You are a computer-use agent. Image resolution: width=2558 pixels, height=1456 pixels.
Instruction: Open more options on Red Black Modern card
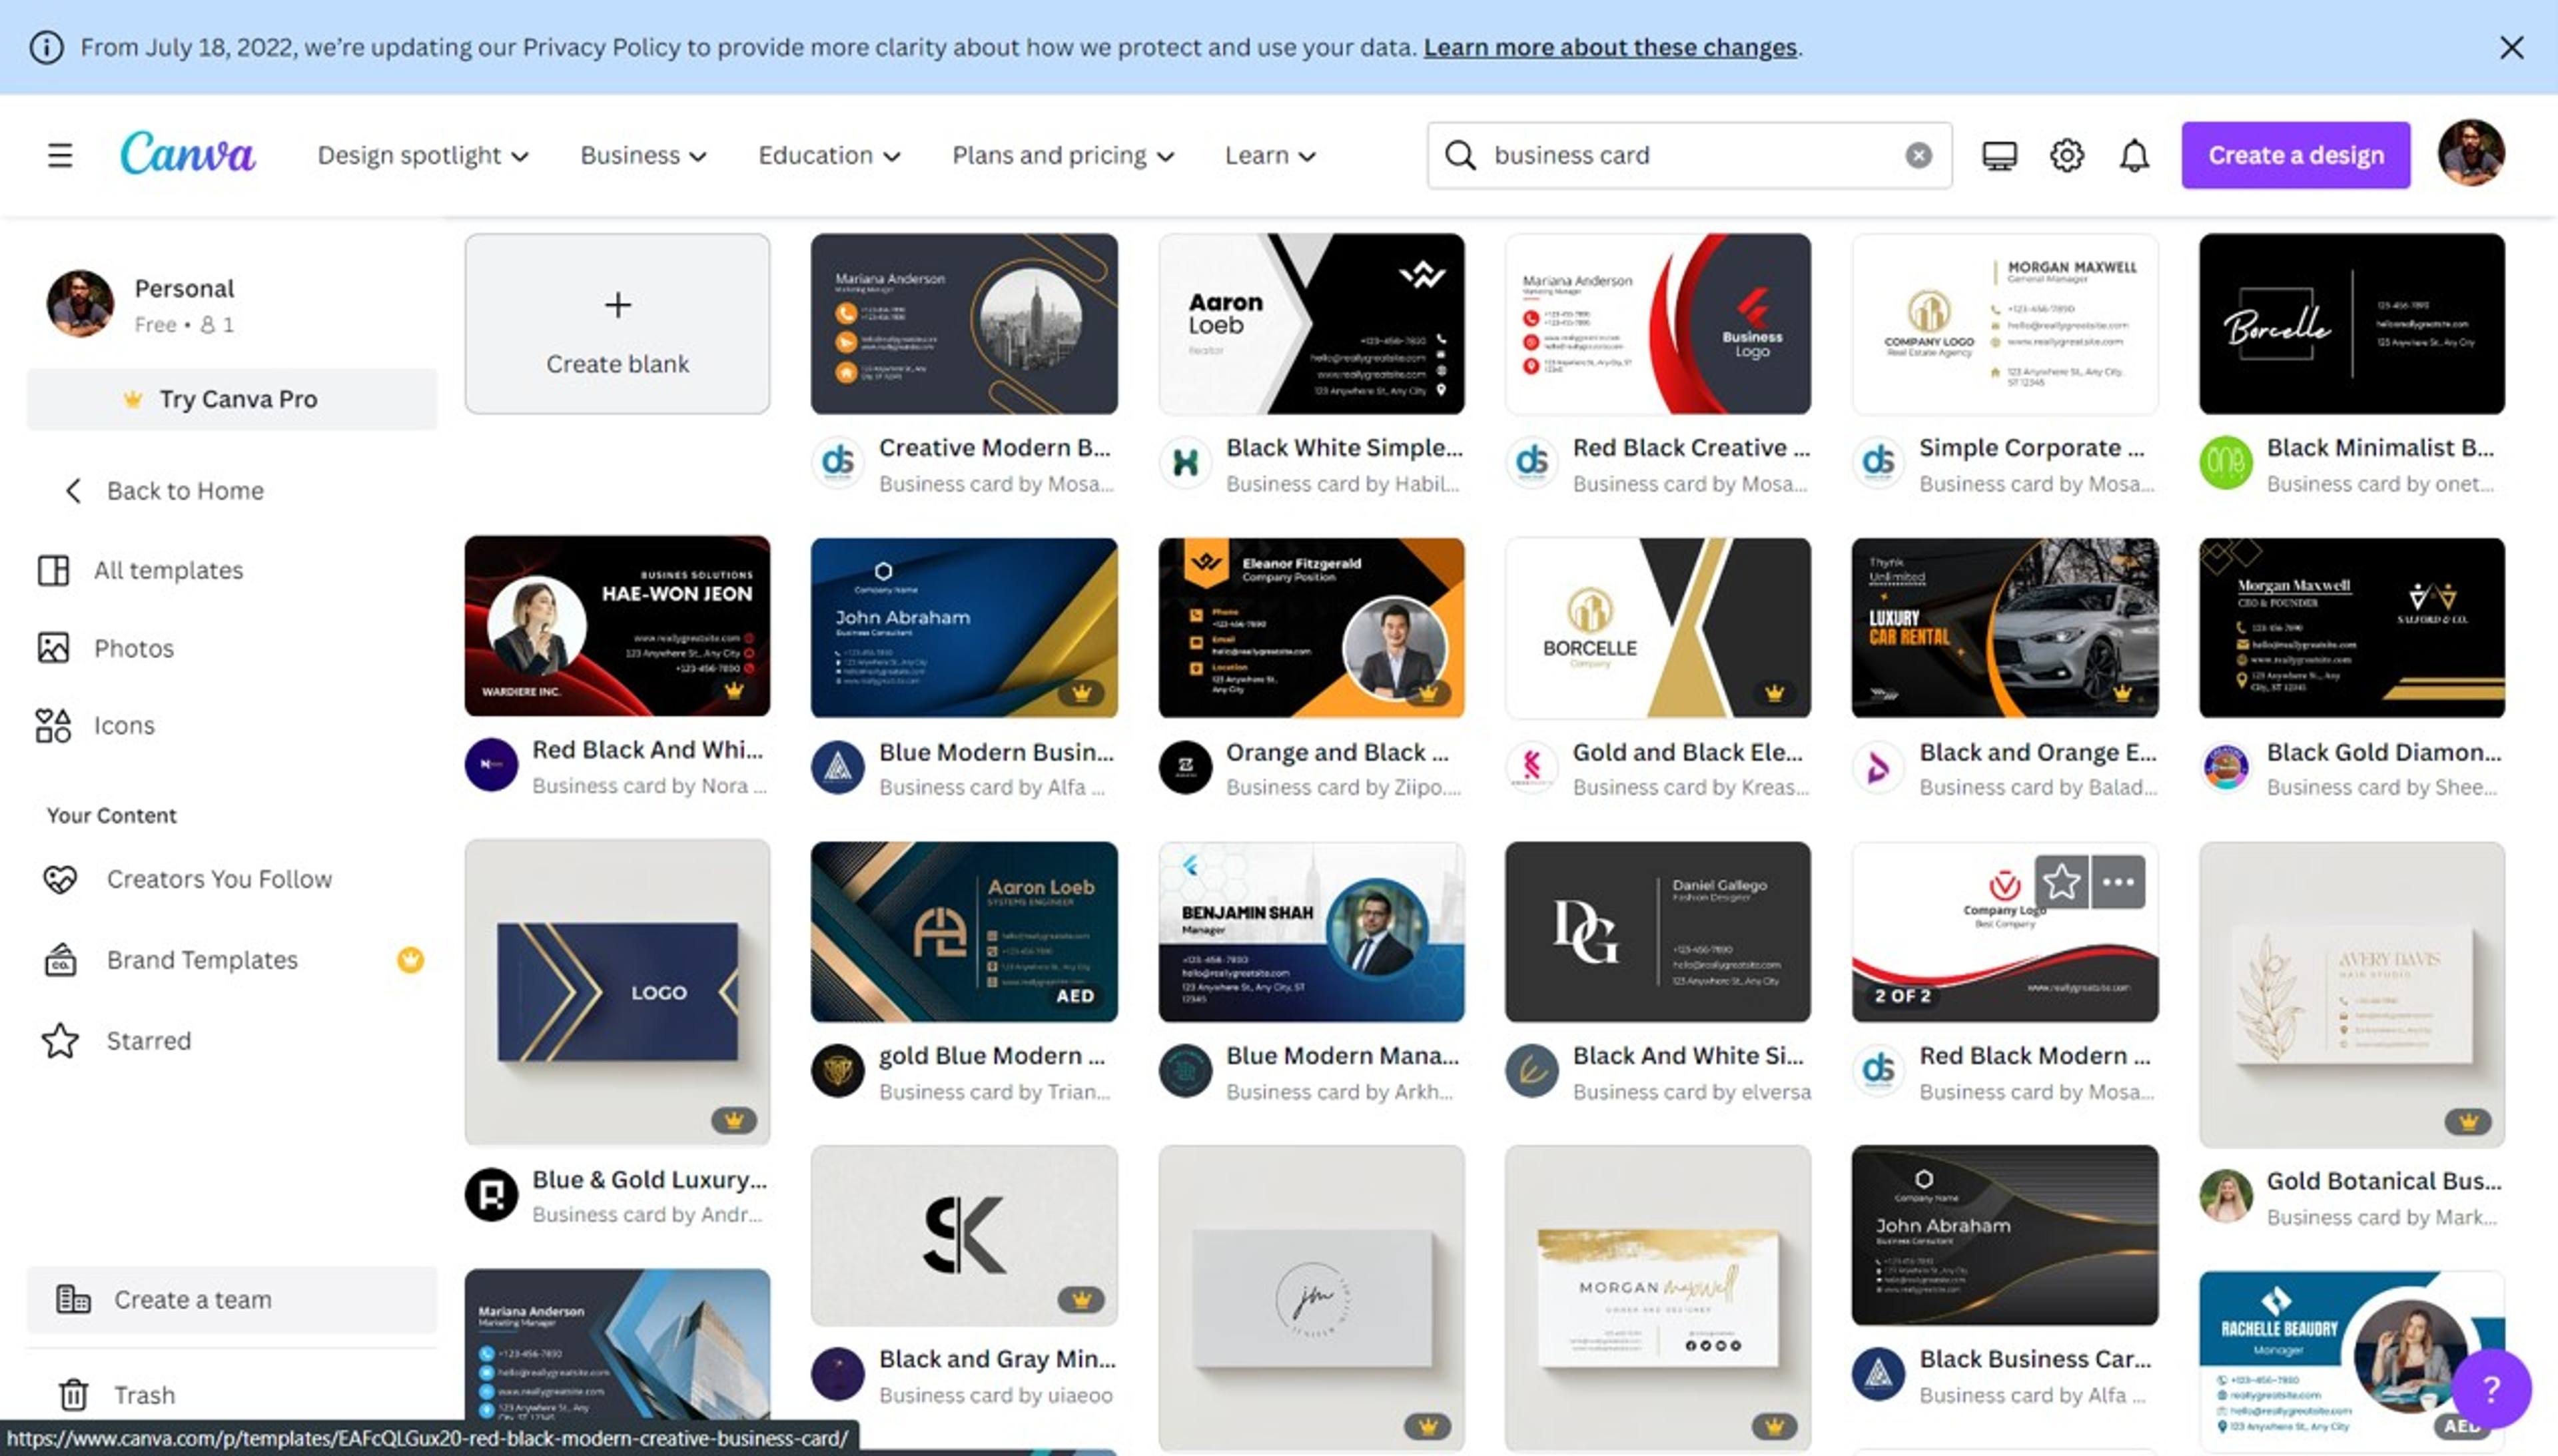pyautogui.click(x=2117, y=881)
